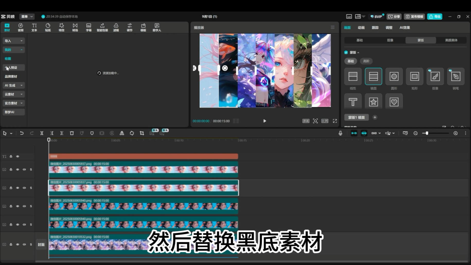Click the 发布模板 publish template button
The image size is (471, 265).
pyautogui.click(x=414, y=16)
